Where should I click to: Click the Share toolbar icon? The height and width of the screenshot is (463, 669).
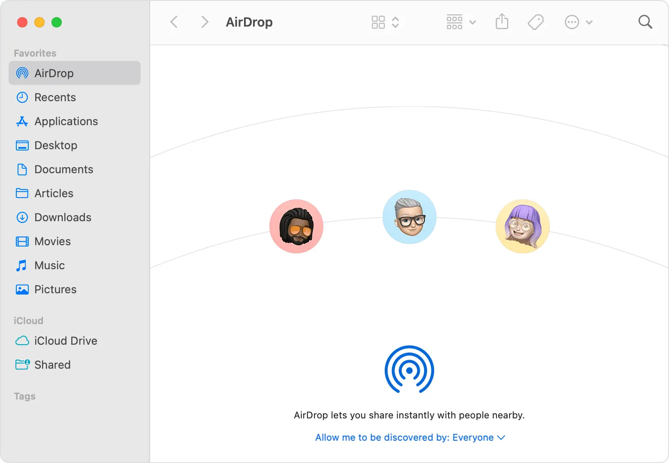coord(502,21)
